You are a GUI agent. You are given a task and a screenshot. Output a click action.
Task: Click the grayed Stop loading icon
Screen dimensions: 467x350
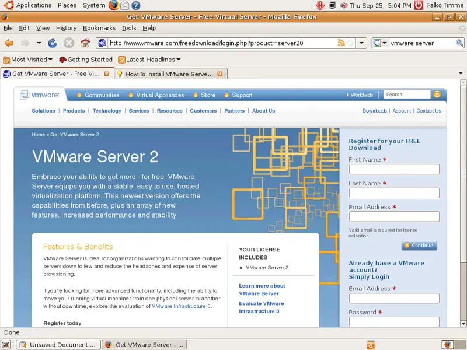(69, 43)
